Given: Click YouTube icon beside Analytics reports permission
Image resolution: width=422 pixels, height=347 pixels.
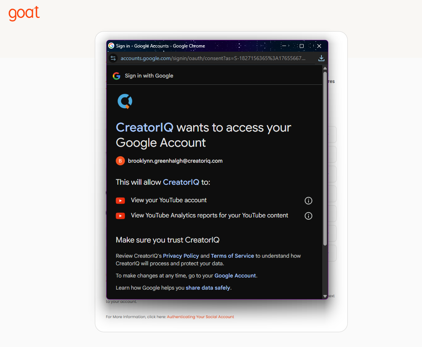Looking at the screenshot, I should [x=120, y=216].
